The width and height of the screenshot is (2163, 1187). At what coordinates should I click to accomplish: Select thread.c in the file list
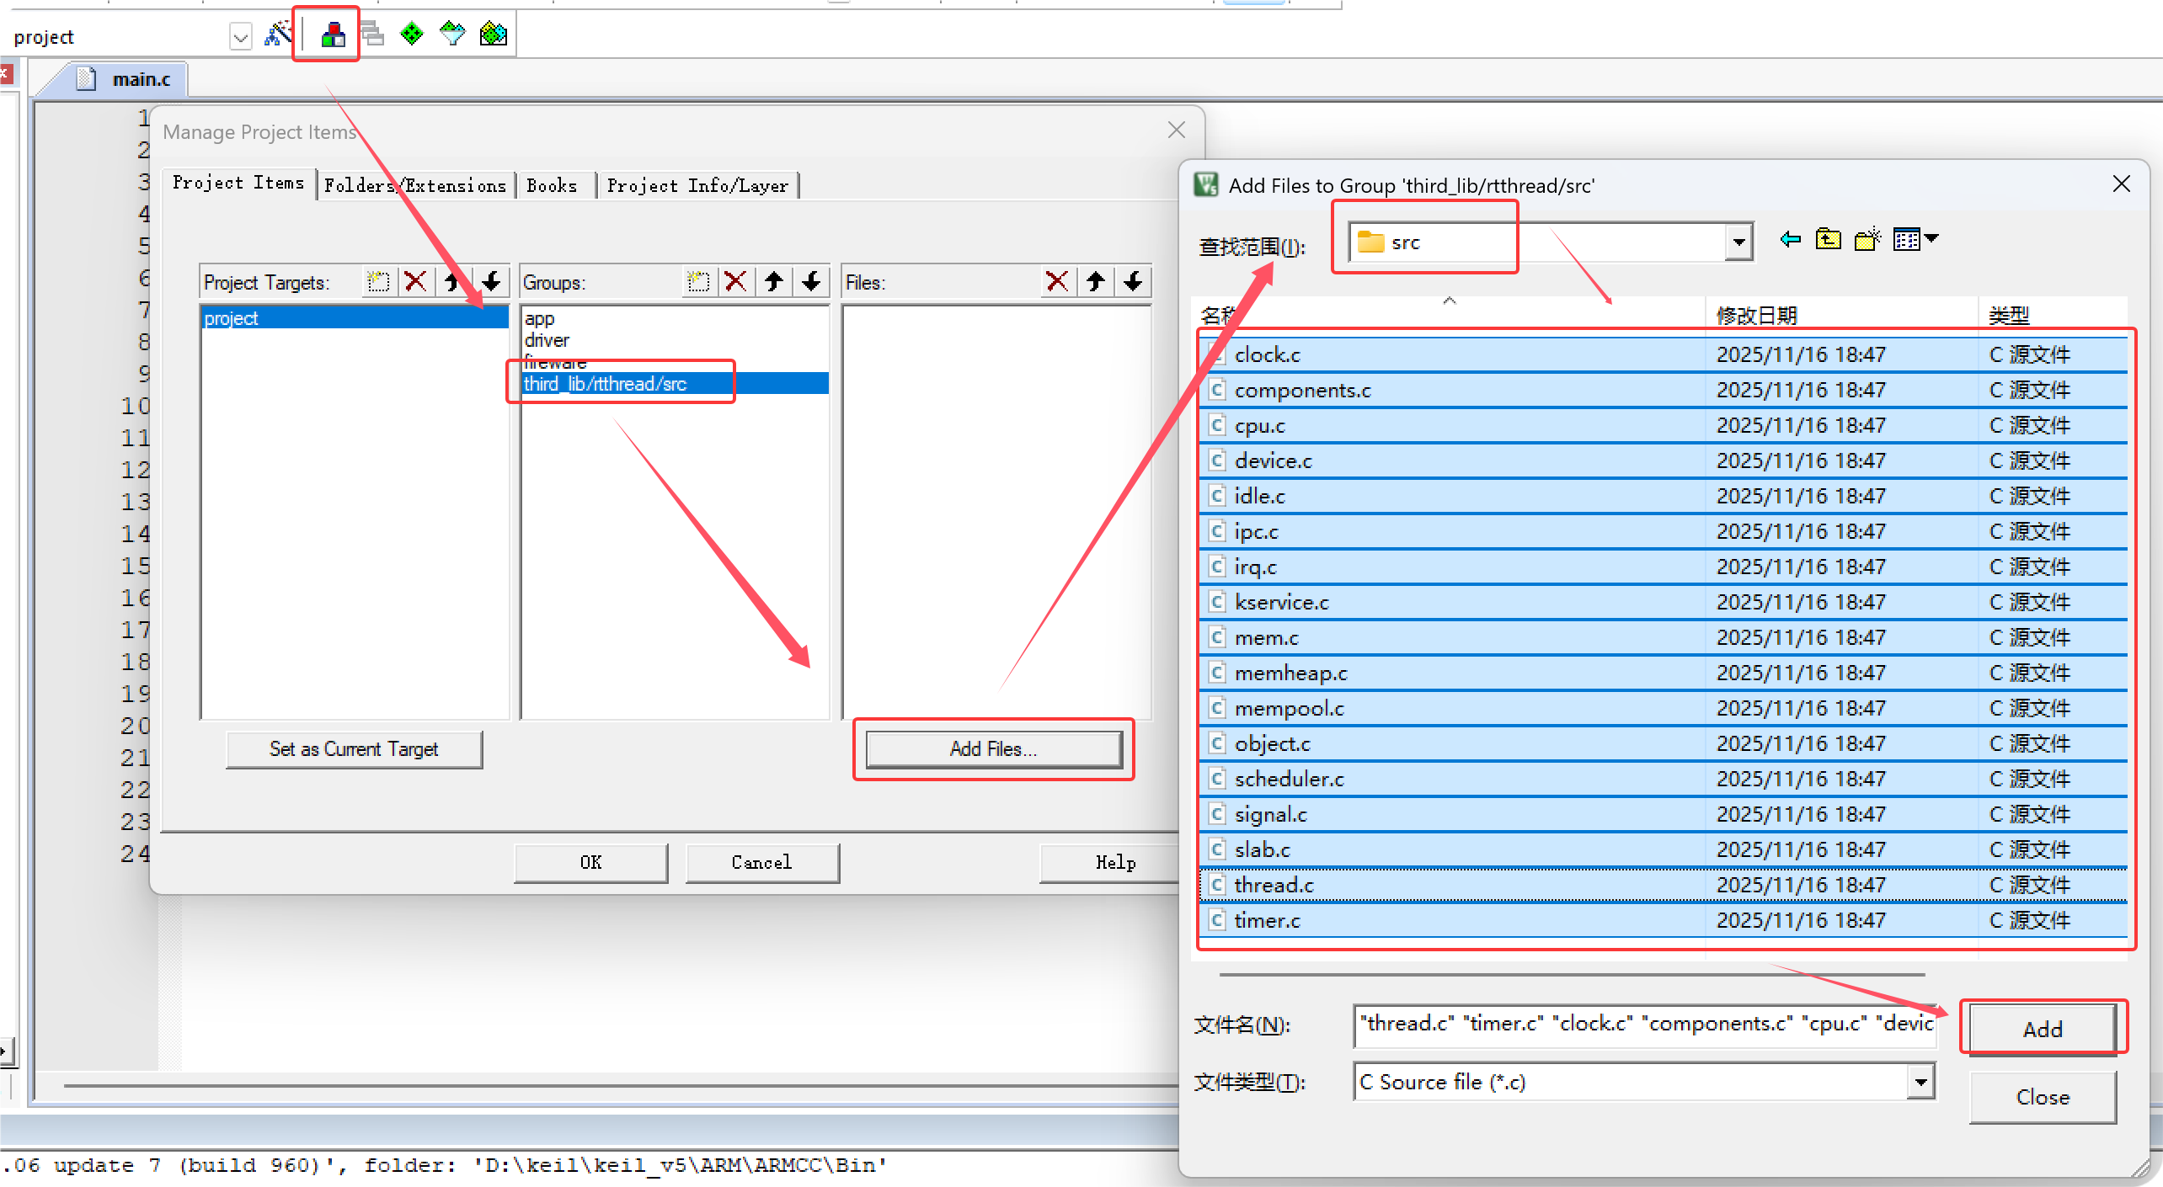[x=1273, y=885]
